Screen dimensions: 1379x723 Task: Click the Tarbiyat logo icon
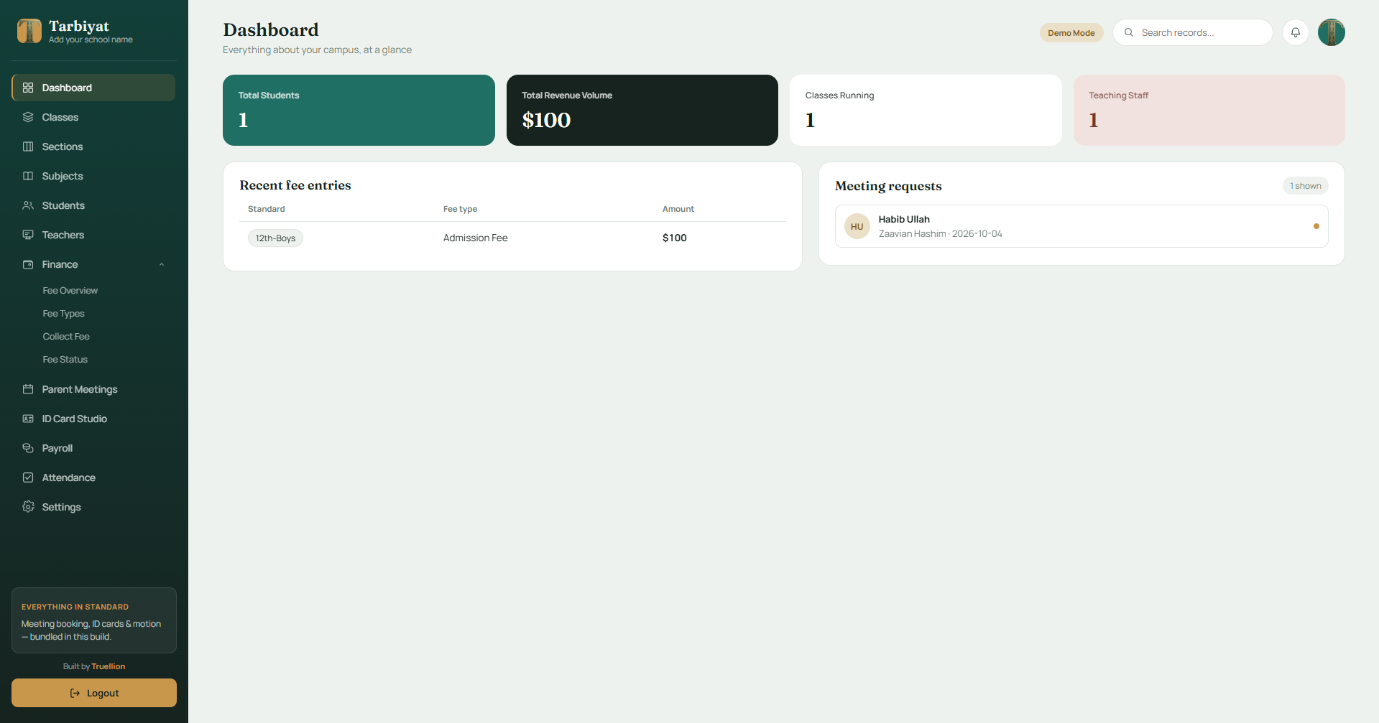coord(29,32)
